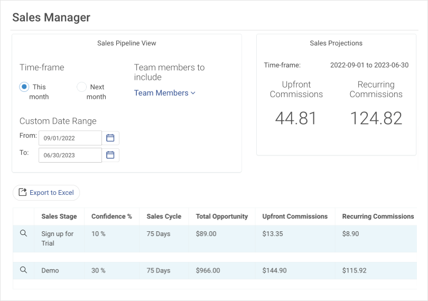The width and height of the screenshot is (428, 301).
Task: Open calendar picker for From date
Action: 110,138
